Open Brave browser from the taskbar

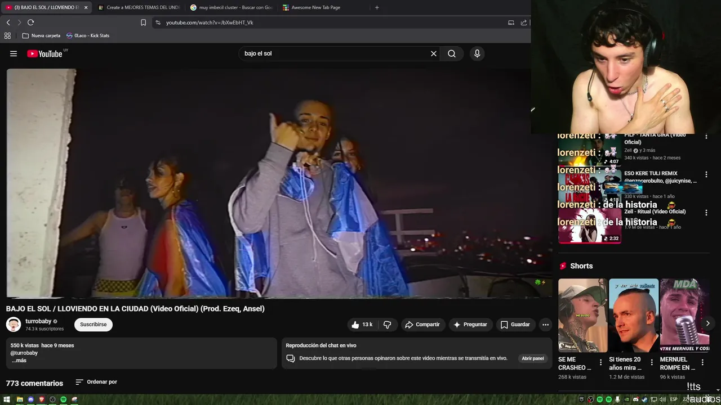(x=42, y=399)
